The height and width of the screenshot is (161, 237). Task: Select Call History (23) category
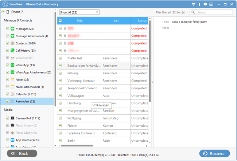pyautogui.click(x=26, y=51)
